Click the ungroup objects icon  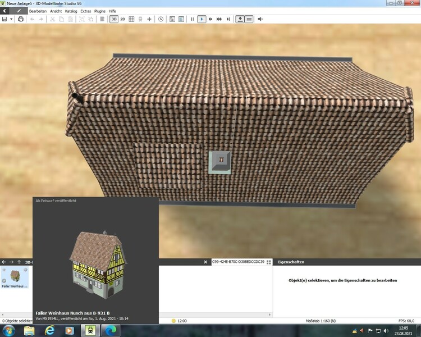[x=91, y=19]
